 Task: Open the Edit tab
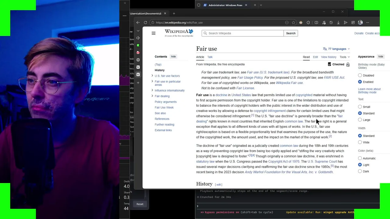tap(315, 57)
